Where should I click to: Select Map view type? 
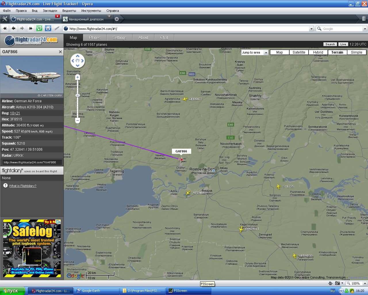click(279, 52)
